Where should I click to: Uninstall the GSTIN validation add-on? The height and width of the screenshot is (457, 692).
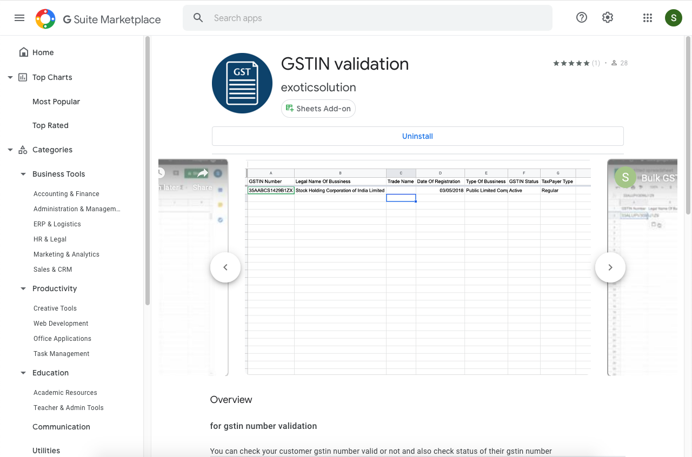tap(417, 136)
